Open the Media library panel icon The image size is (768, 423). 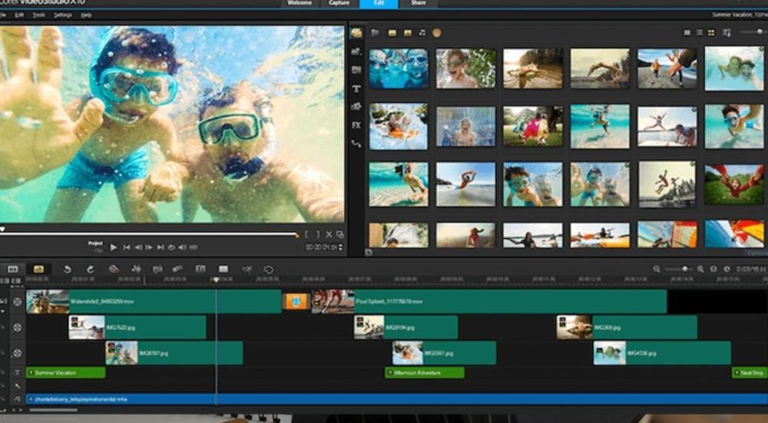click(356, 33)
